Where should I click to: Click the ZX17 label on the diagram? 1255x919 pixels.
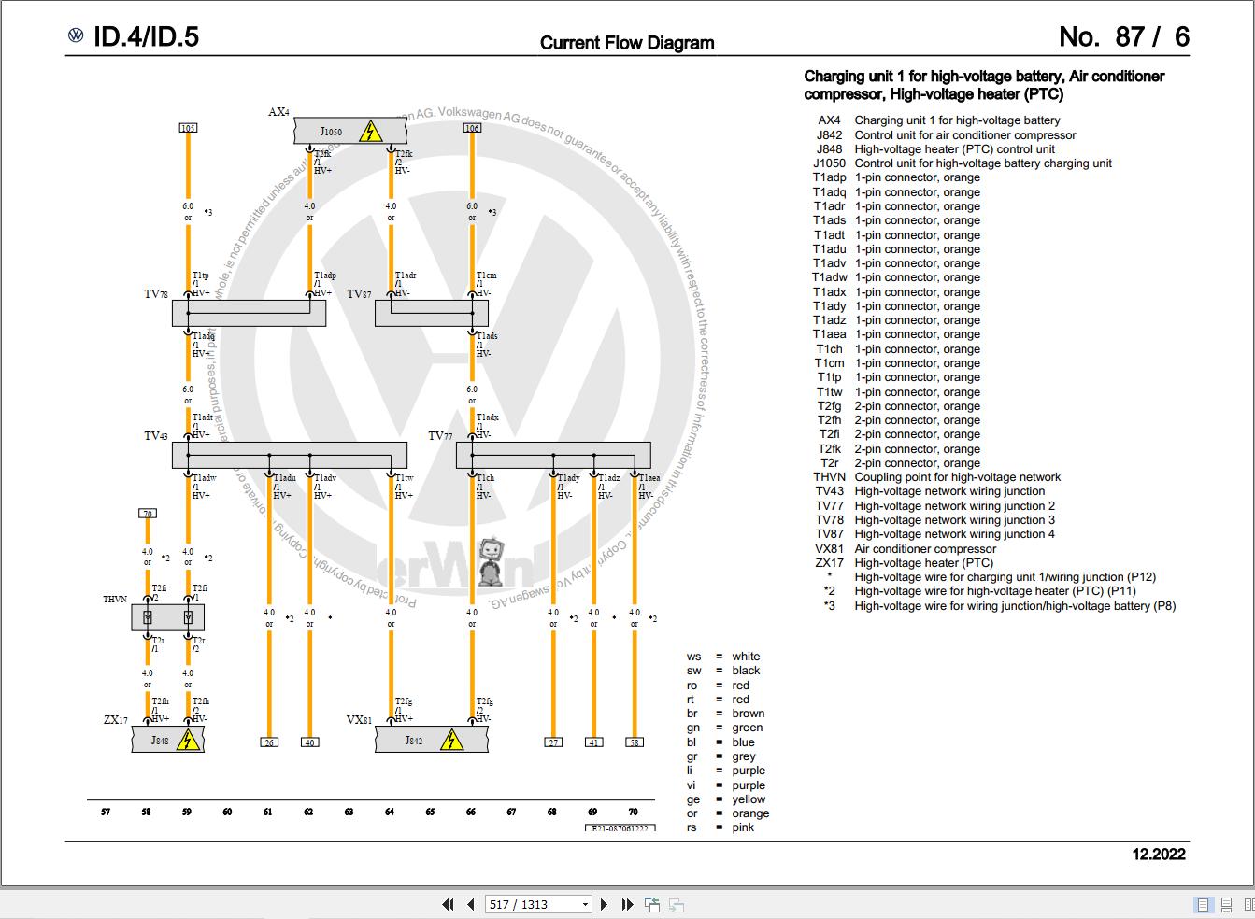(115, 720)
